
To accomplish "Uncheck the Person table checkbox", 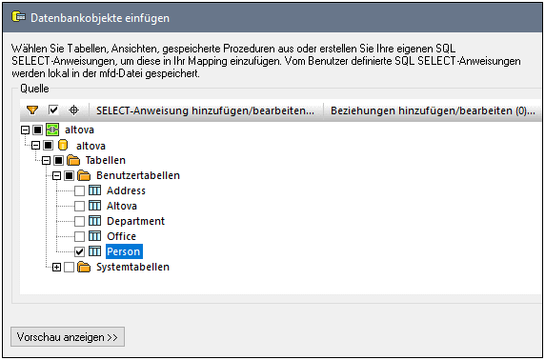I will click(x=80, y=251).
